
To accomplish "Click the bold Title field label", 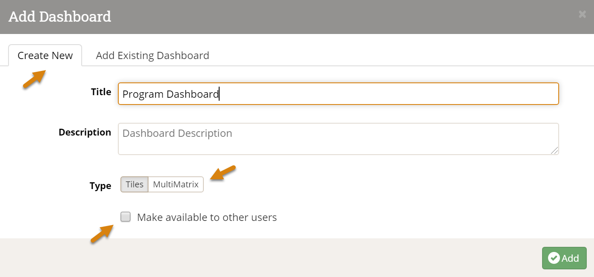I will [101, 92].
